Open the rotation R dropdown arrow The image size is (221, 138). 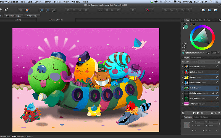pyautogui.click(x=203, y=131)
